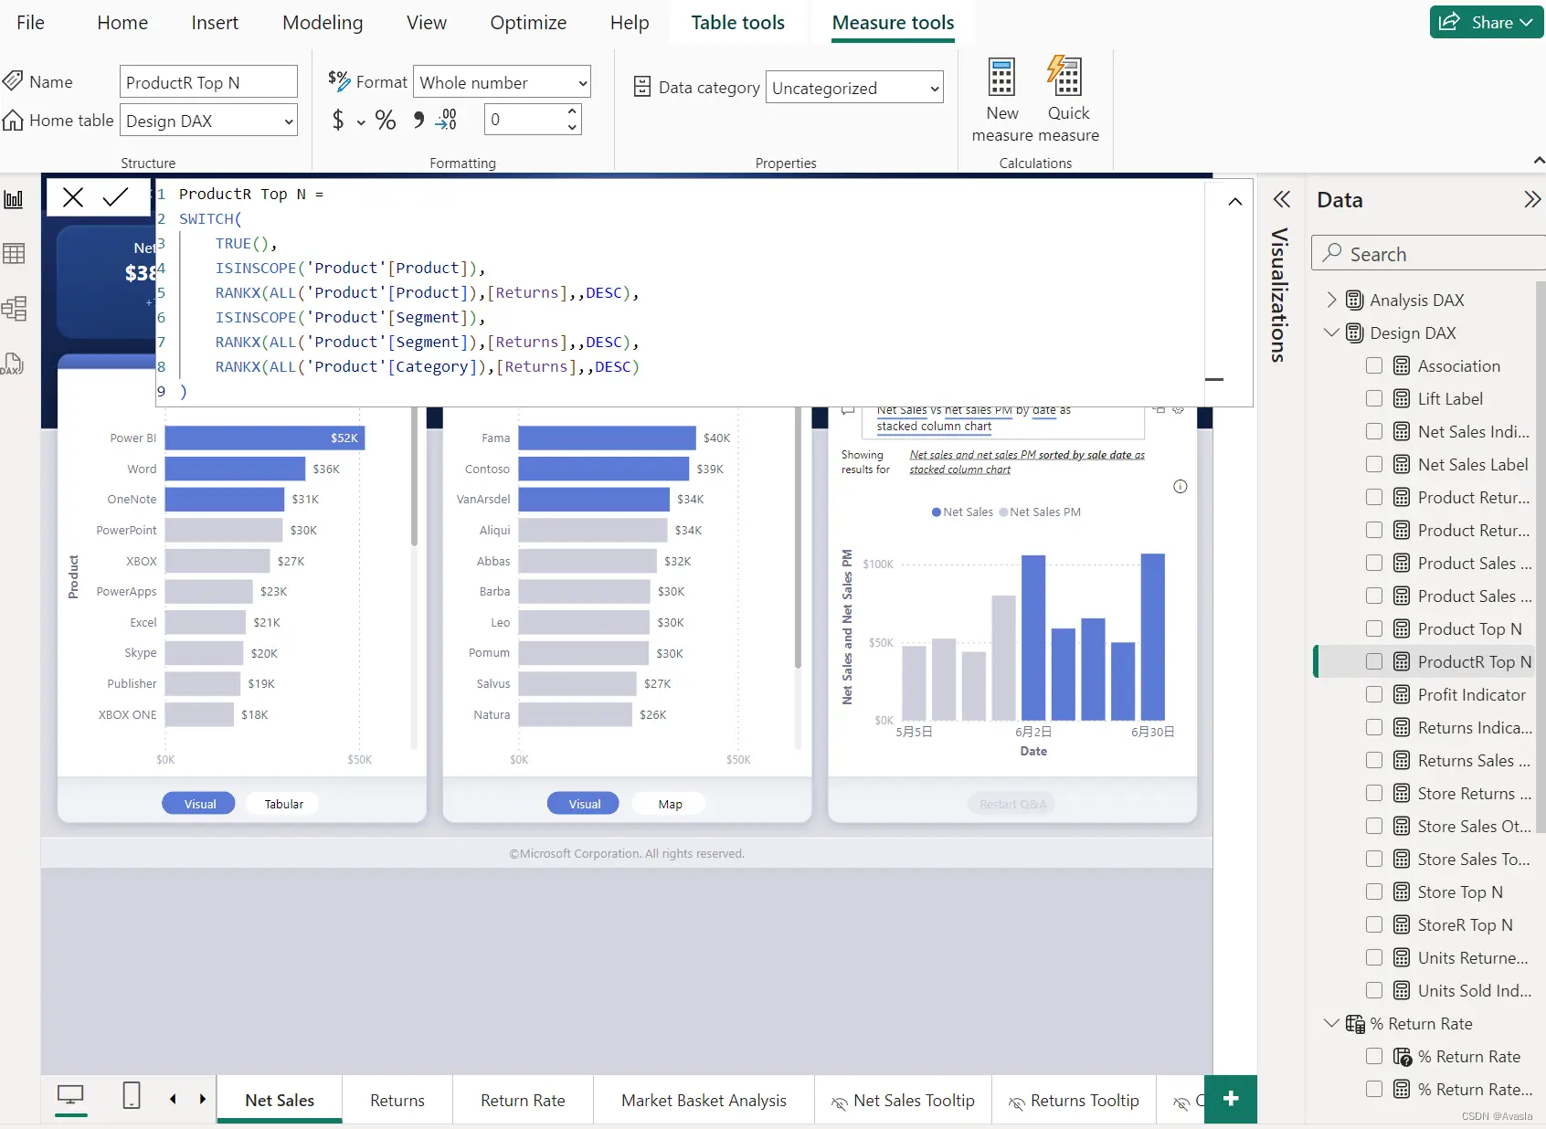Click the Data pane Search field
Viewport: 1546px width, 1129px height.
(x=1427, y=253)
